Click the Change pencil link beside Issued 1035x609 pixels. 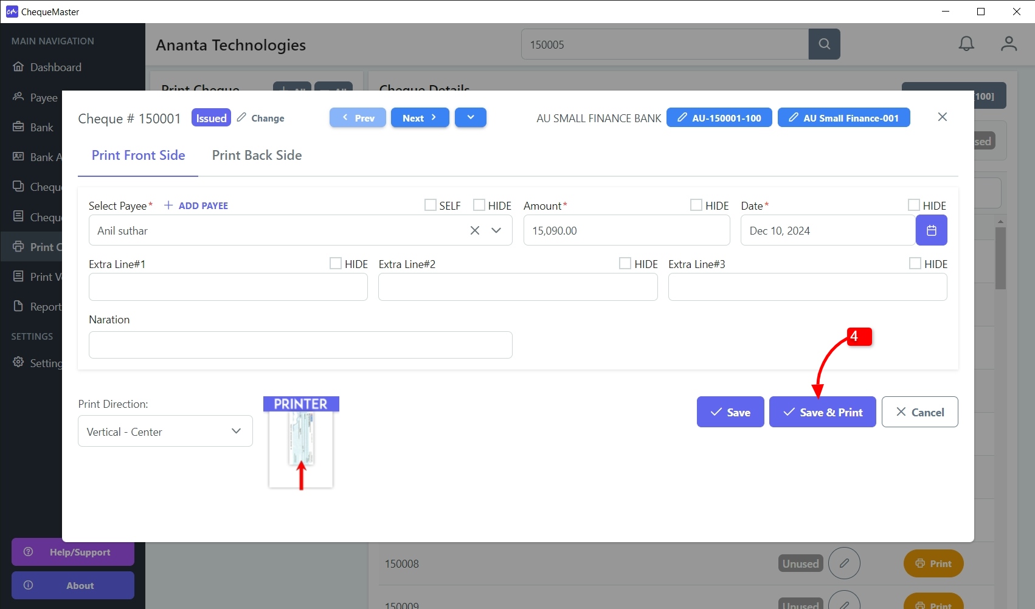tap(261, 118)
